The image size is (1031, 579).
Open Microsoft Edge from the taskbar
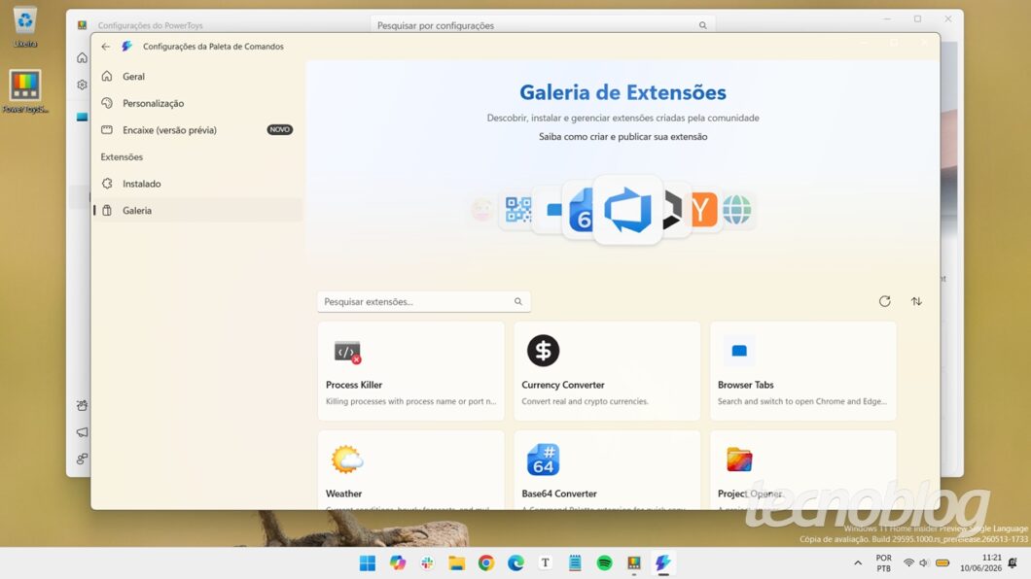coord(515,562)
